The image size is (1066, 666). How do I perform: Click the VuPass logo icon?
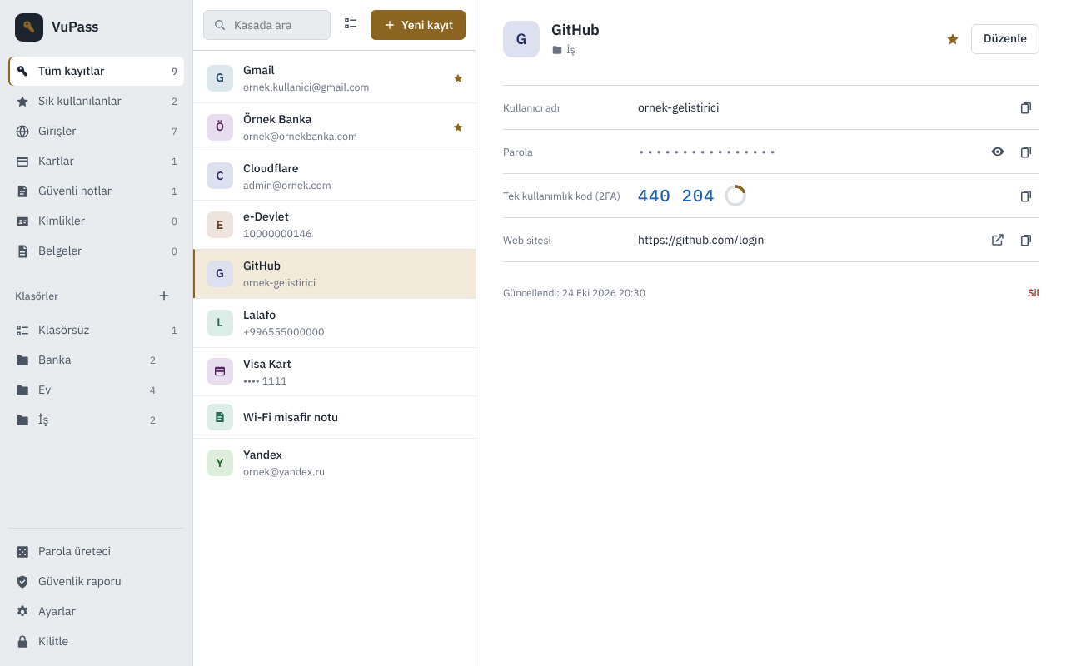(29, 27)
